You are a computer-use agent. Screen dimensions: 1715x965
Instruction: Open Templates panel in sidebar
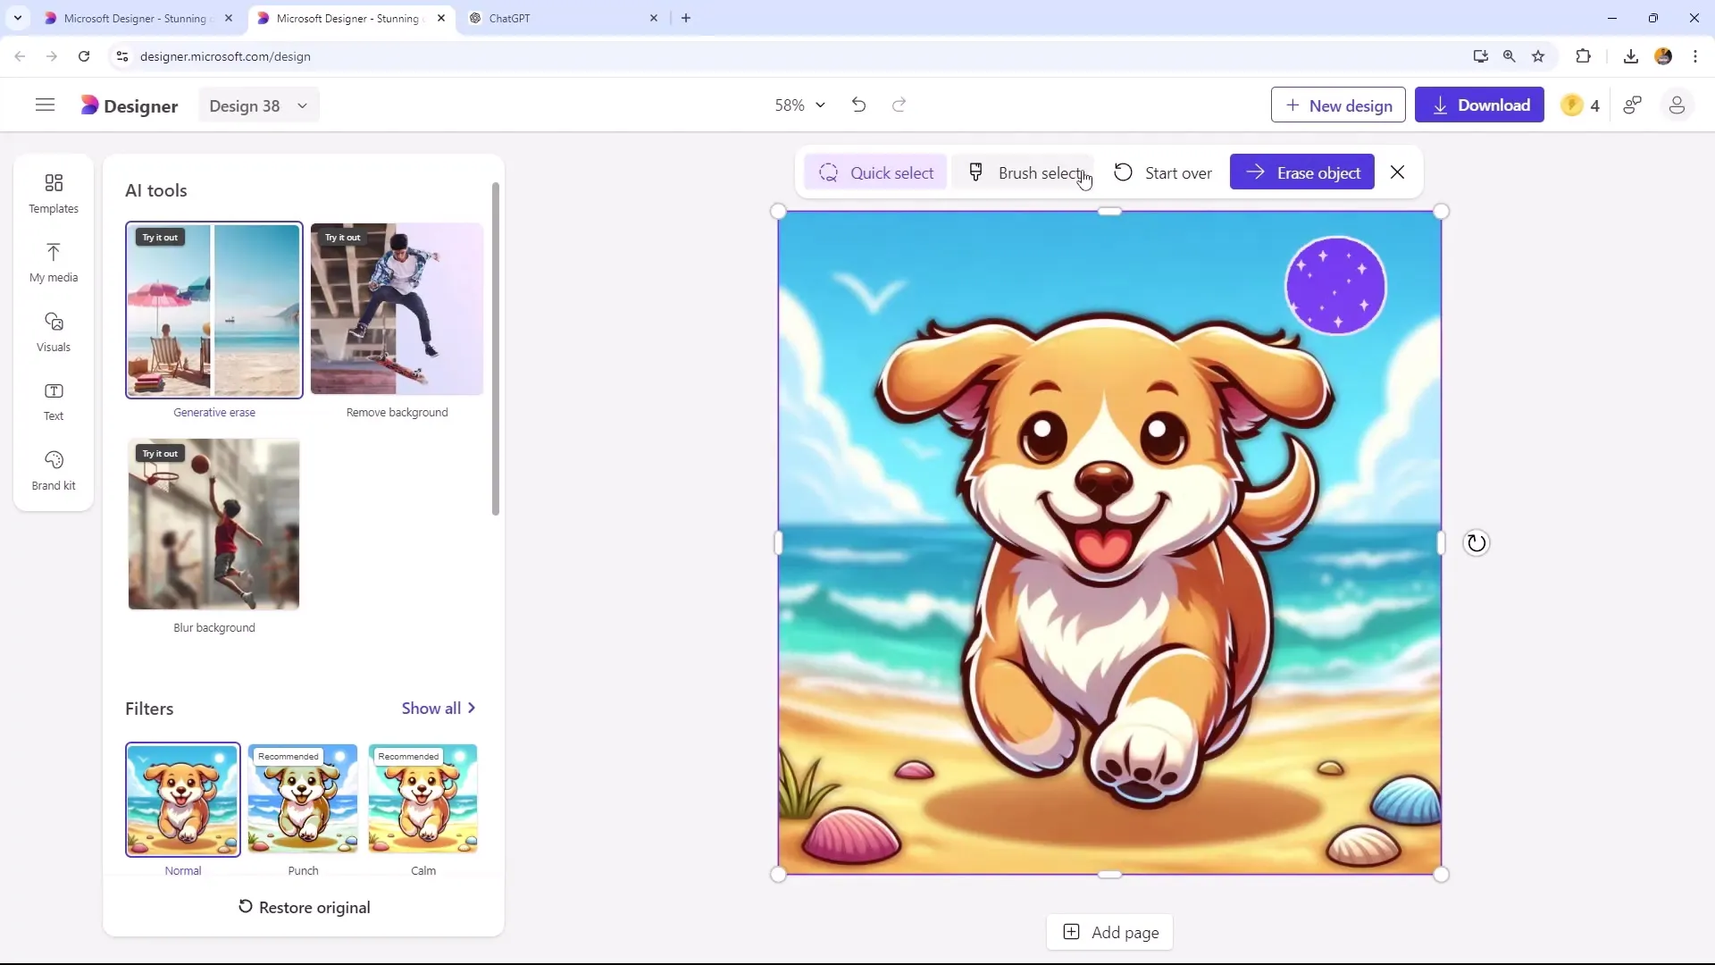53,192
